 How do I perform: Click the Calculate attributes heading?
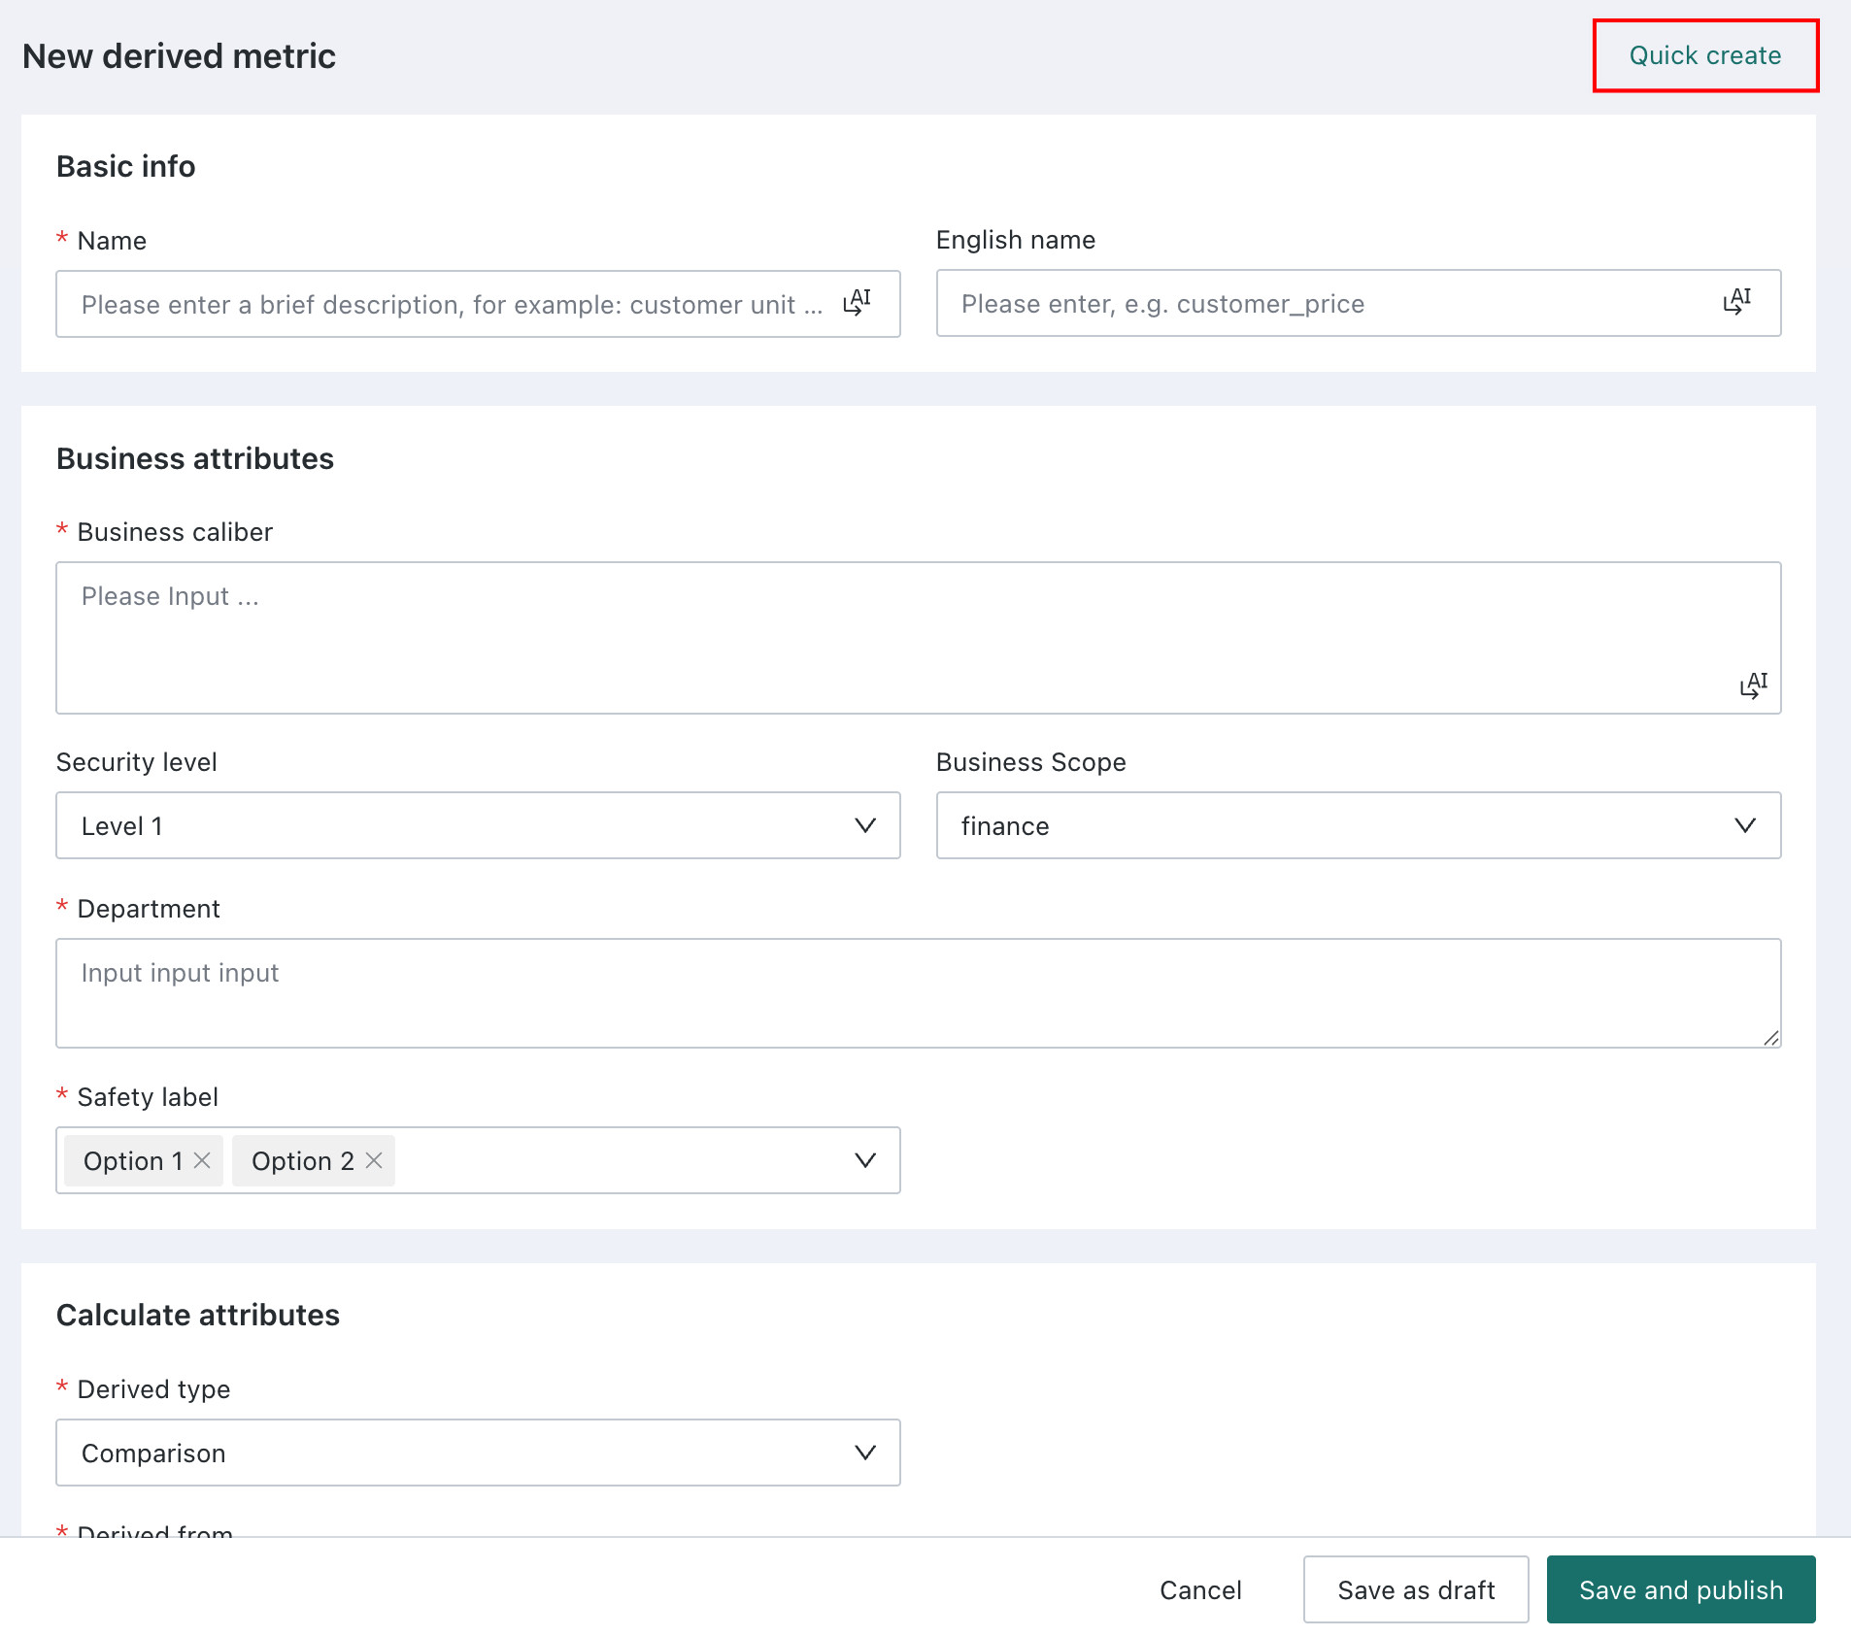(x=197, y=1315)
